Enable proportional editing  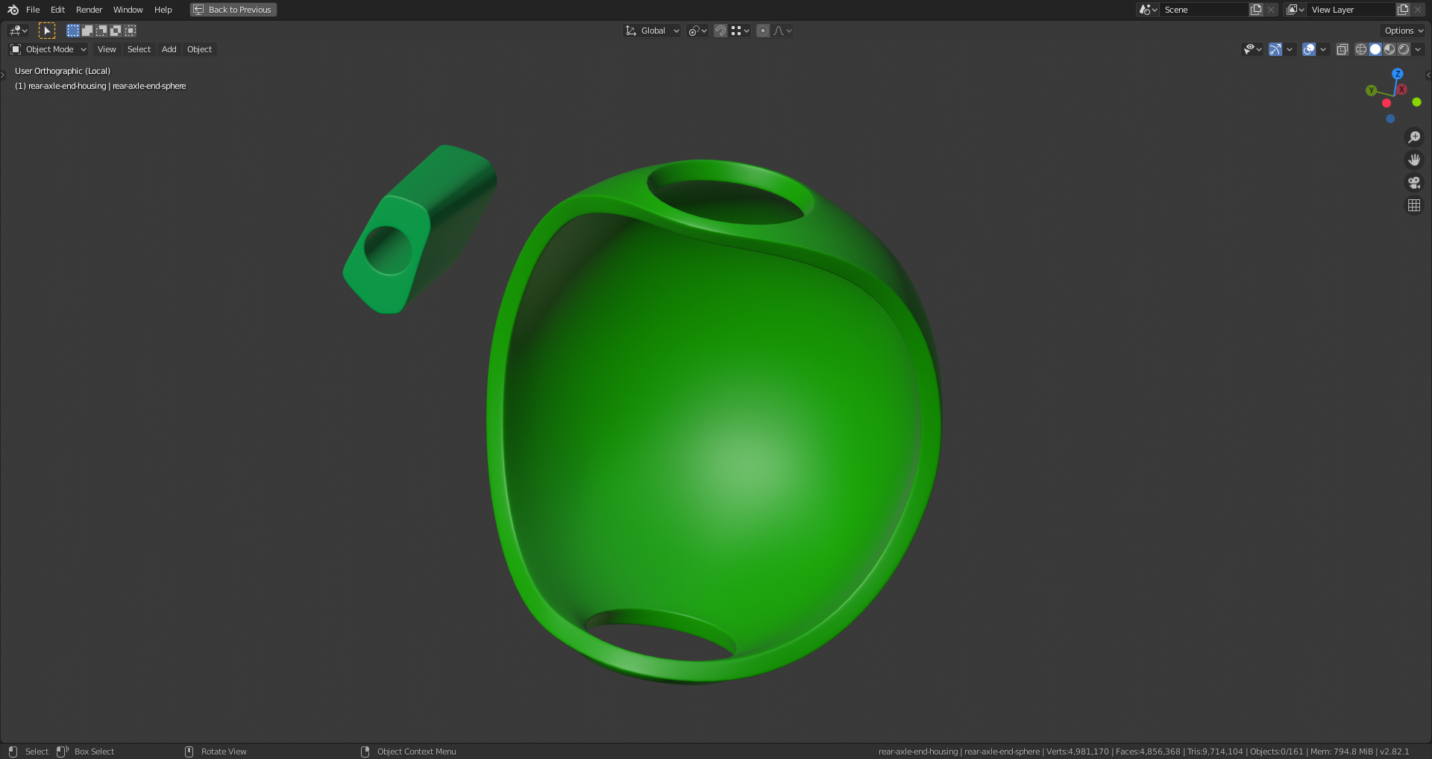[762, 31]
